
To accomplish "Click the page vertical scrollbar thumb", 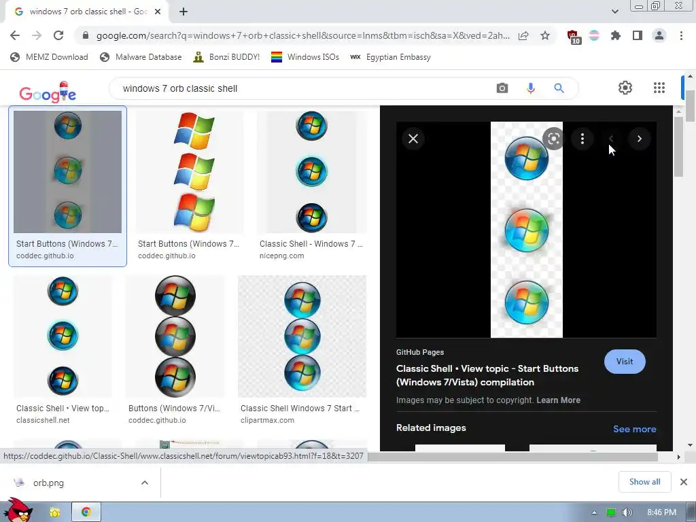I will [x=691, y=105].
